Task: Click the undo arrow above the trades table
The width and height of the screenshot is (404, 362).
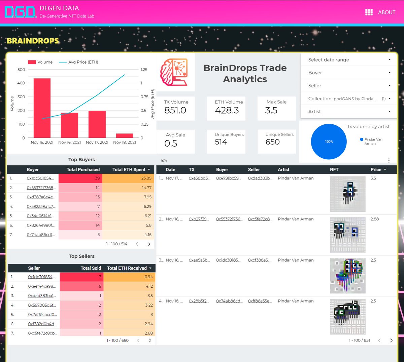Action: [164, 160]
